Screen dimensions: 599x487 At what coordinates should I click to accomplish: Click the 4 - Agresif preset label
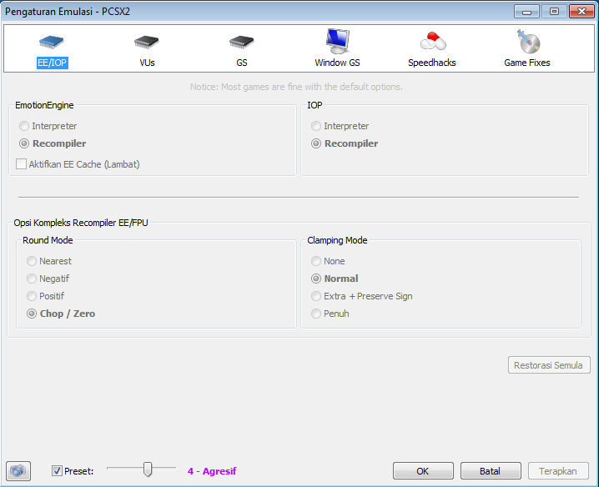212,471
